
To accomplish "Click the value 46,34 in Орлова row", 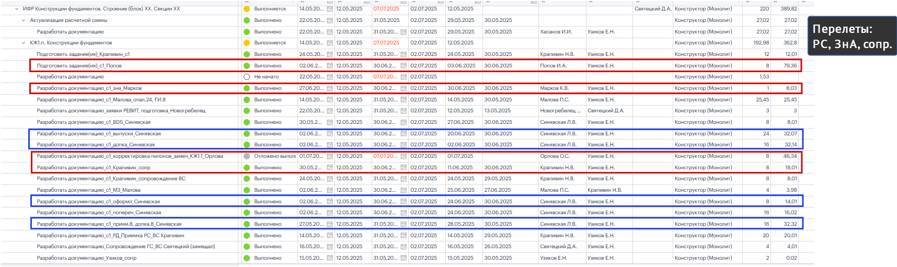I will pyautogui.click(x=790, y=156).
